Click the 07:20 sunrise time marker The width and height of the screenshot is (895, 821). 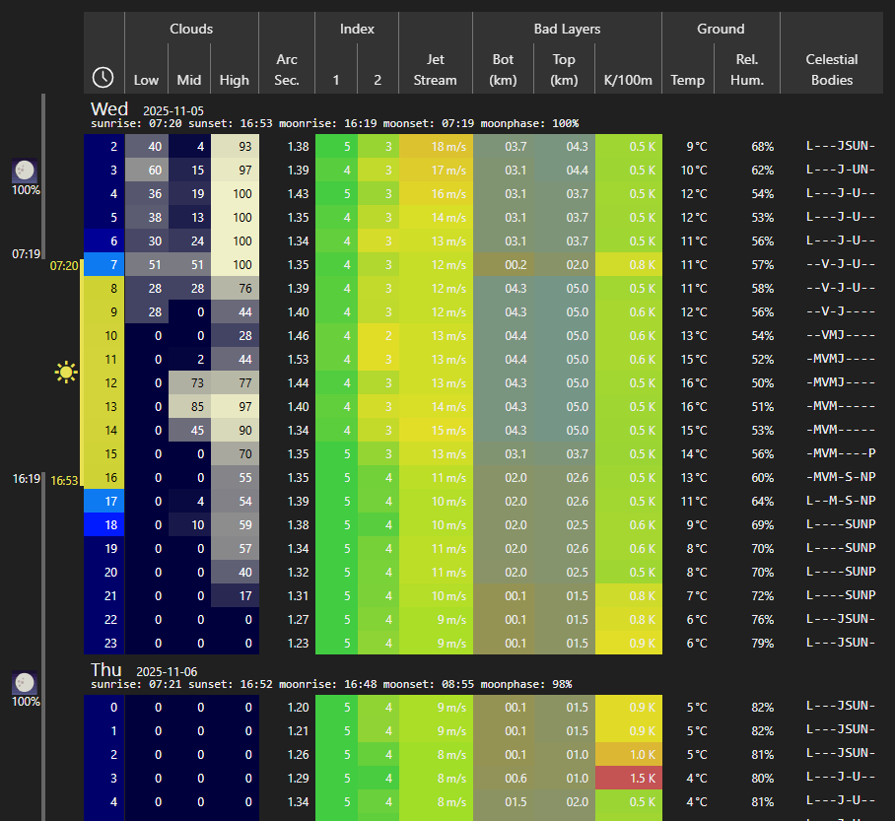(x=63, y=266)
